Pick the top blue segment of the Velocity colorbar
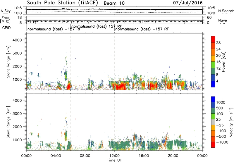The width and height of the screenshot is (234, 162). click(213, 99)
